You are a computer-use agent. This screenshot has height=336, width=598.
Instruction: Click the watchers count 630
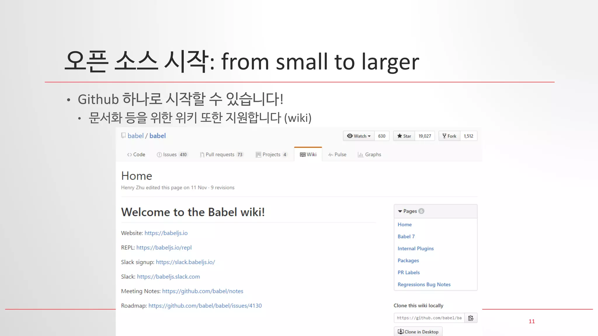pyautogui.click(x=382, y=136)
